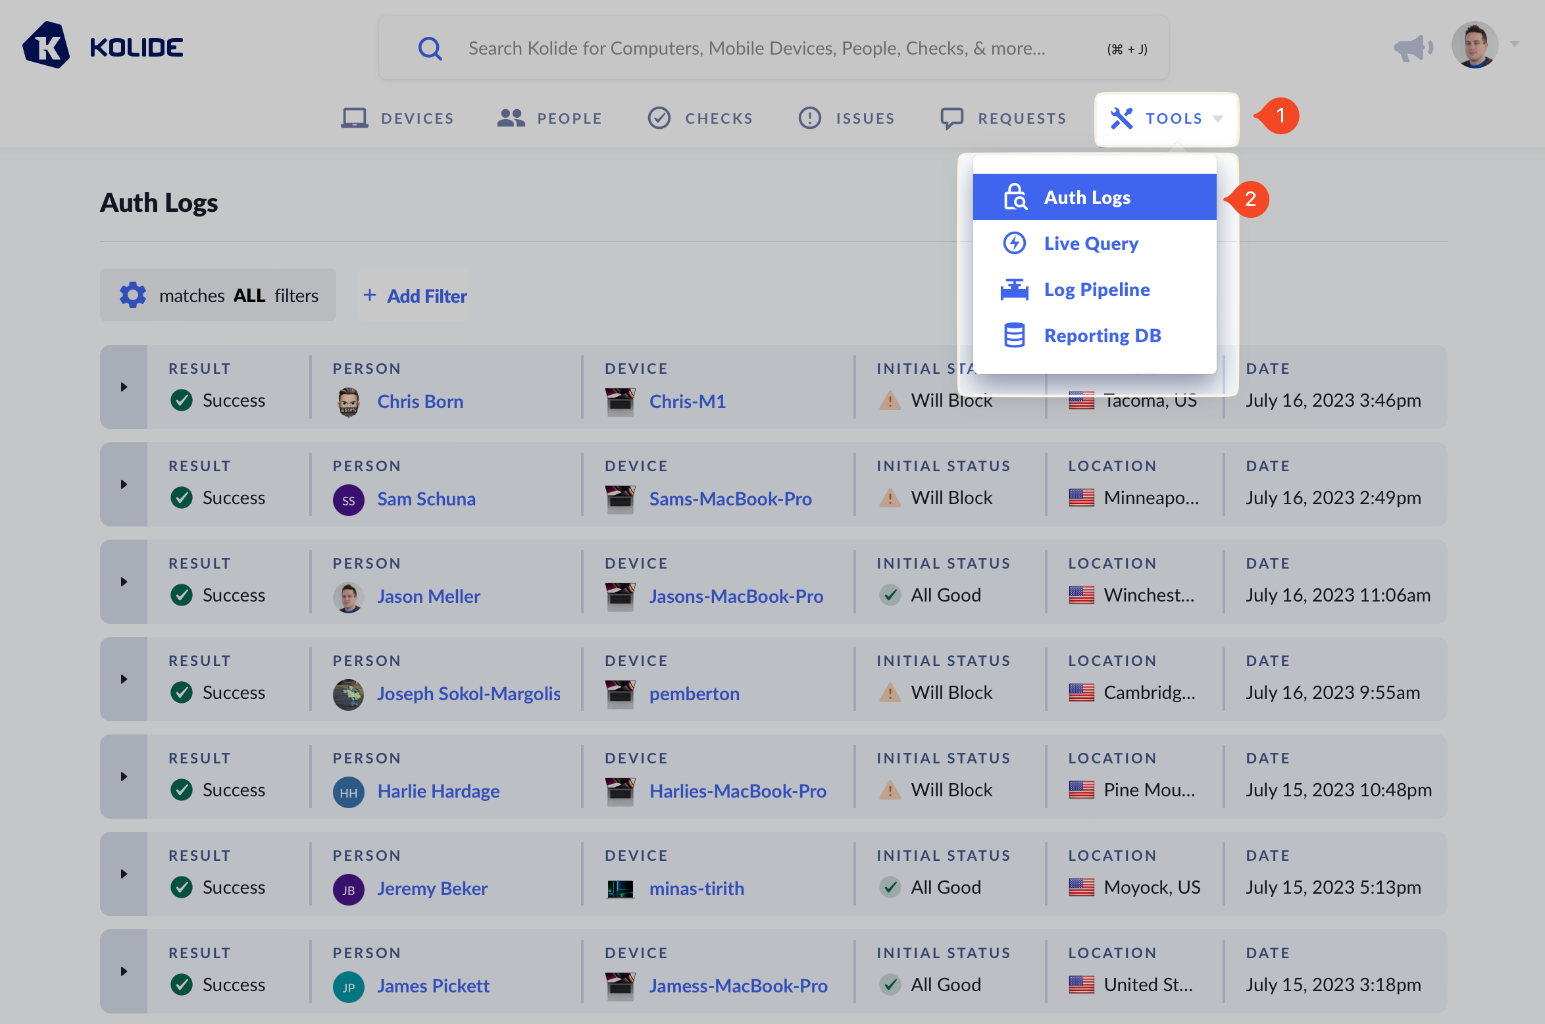Click the Add Filter button
The width and height of the screenshot is (1545, 1024).
click(x=415, y=295)
